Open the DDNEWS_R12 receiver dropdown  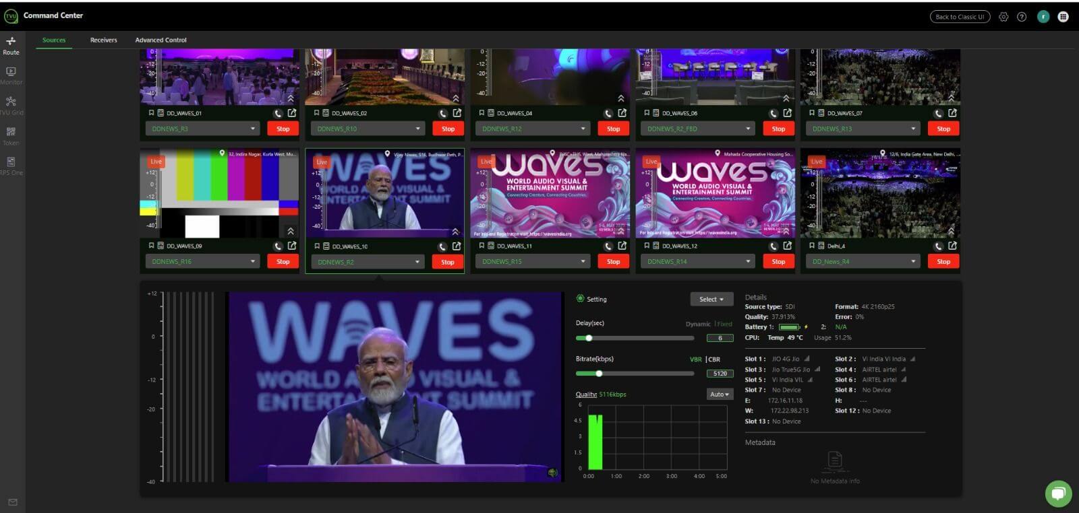pos(533,129)
